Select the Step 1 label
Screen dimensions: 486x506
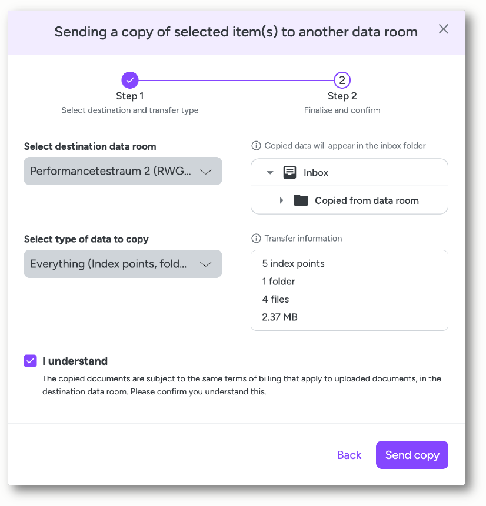click(x=130, y=96)
